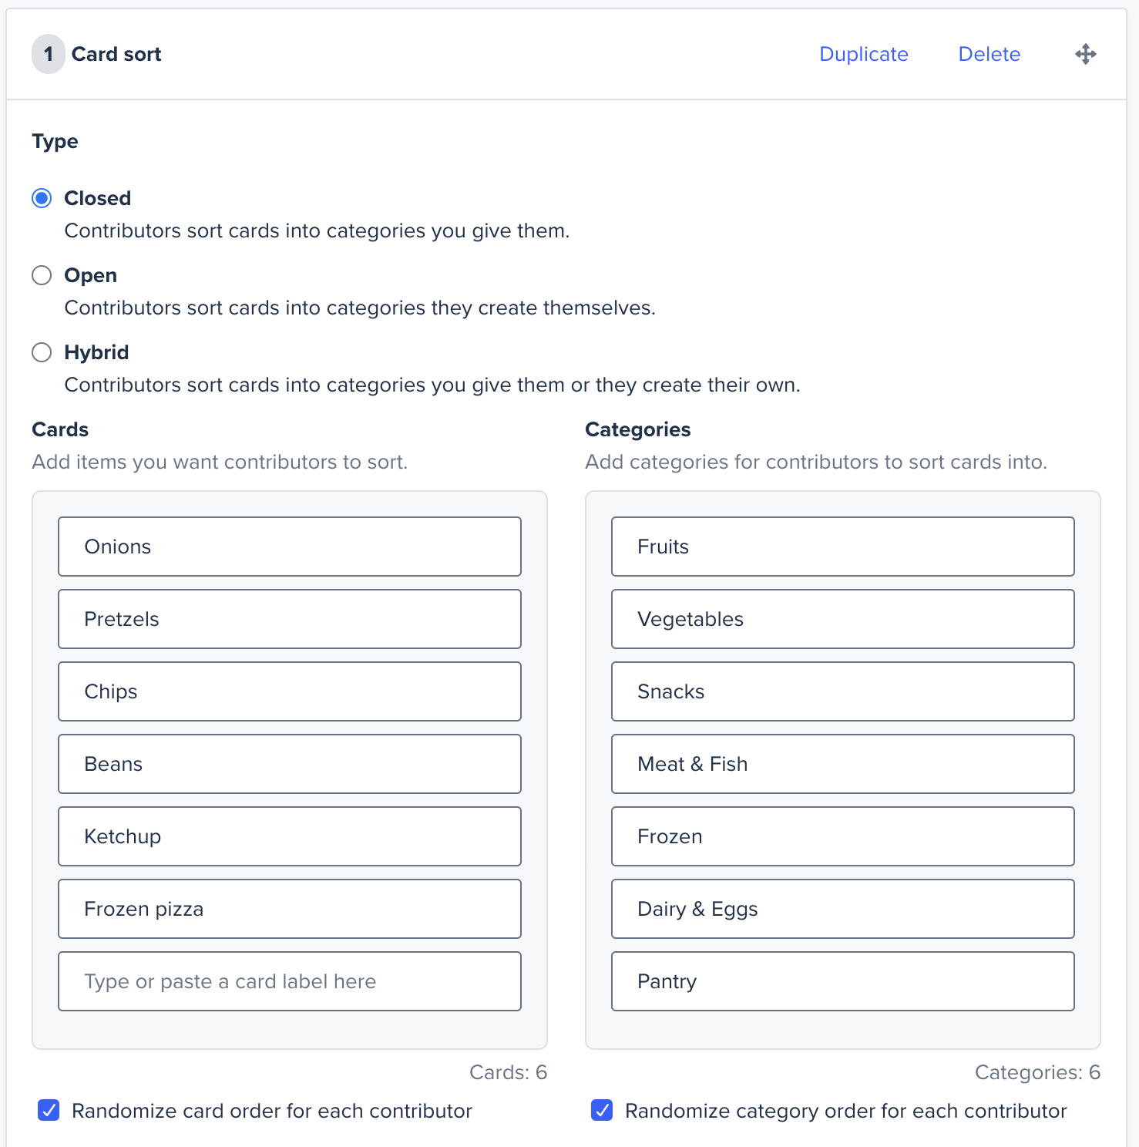
Task: Disable randomize card order checkbox
Action: (49, 1111)
